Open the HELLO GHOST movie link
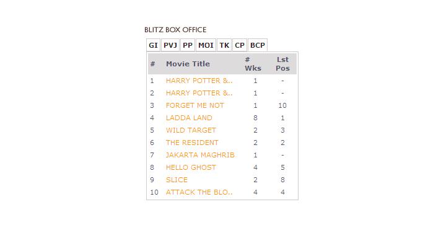Image resolution: width=423 pixels, height=238 pixels. (x=191, y=167)
